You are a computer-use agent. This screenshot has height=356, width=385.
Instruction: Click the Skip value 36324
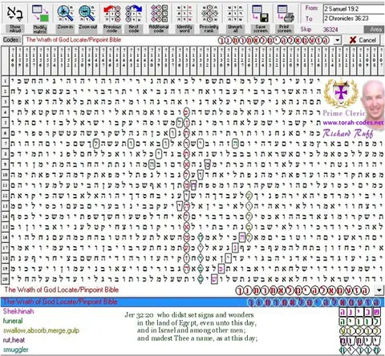click(330, 30)
